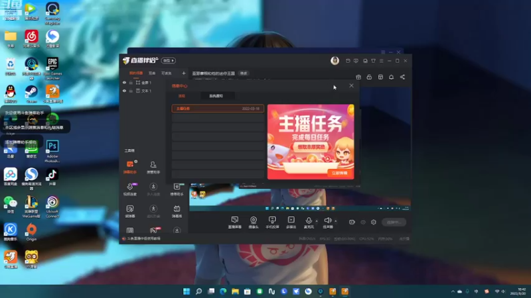
Task: Select the 全屏 1 source row
Action: (x=154, y=82)
